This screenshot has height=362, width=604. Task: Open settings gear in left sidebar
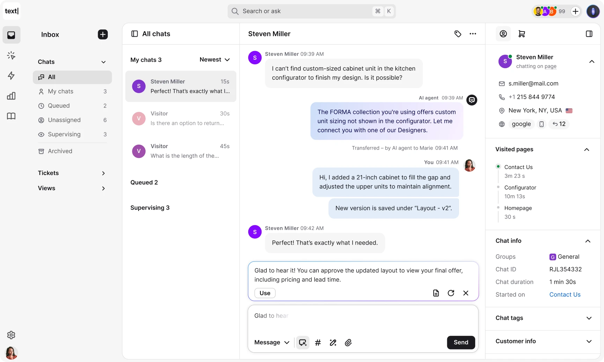(11, 335)
